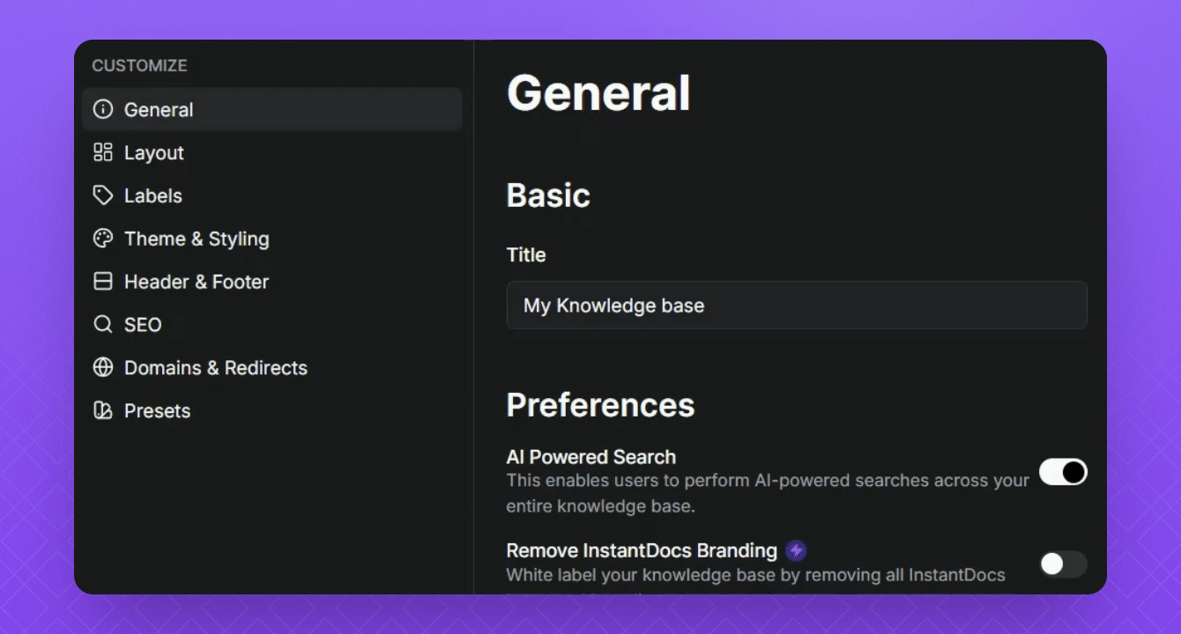Click the grid icon beside Layout

(103, 152)
